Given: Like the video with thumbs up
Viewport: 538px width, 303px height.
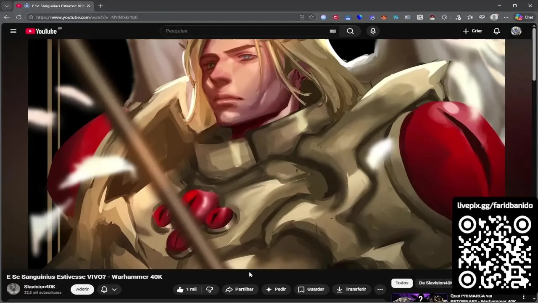Looking at the screenshot, I should coord(186,290).
